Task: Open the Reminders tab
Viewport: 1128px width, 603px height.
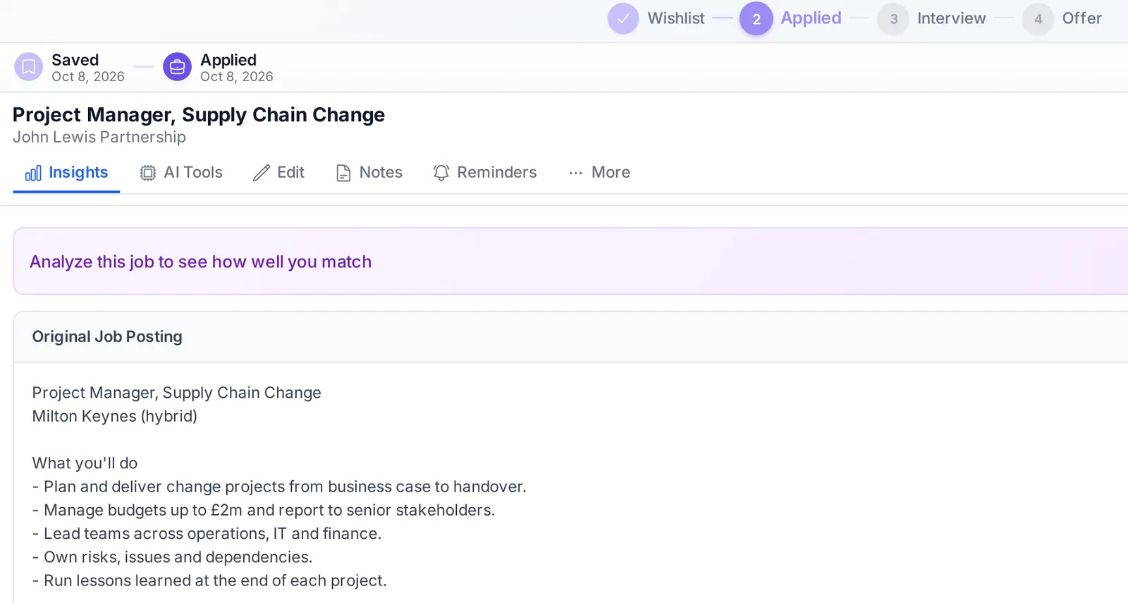Action: pyautogui.click(x=485, y=173)
